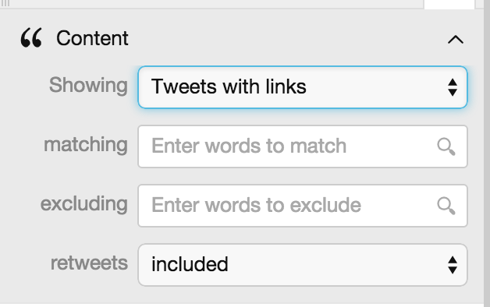Click the magnifier icon in the excluding field

tap(446, 206)
